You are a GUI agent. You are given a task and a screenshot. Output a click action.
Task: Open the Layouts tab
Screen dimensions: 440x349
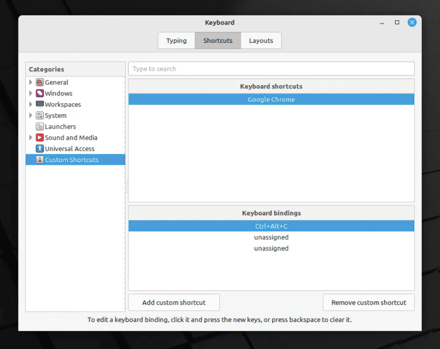coord(261,40)
